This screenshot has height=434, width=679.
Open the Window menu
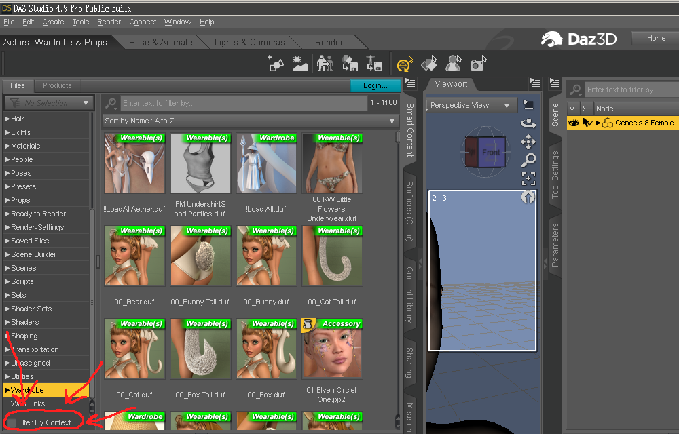(177, 22)
